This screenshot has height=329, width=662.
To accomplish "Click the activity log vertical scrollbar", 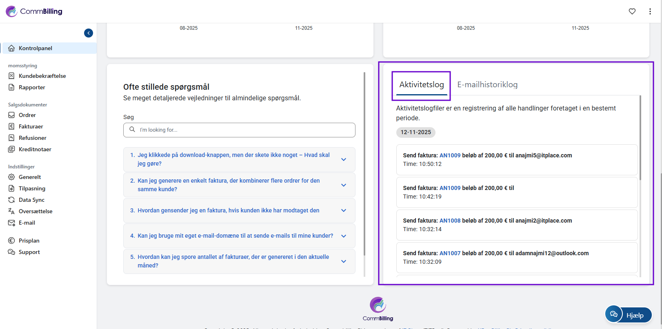I will [x=640, y=139].
